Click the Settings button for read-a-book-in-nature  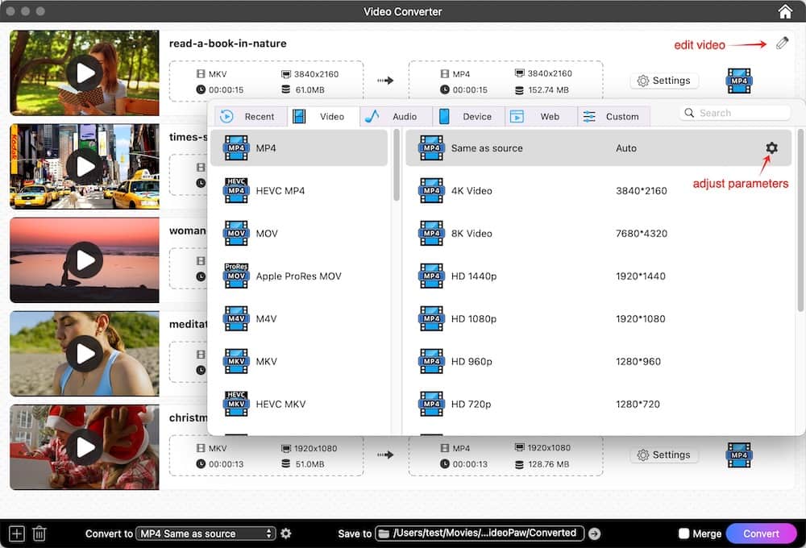pyautogui.click(x=664, y=80)
